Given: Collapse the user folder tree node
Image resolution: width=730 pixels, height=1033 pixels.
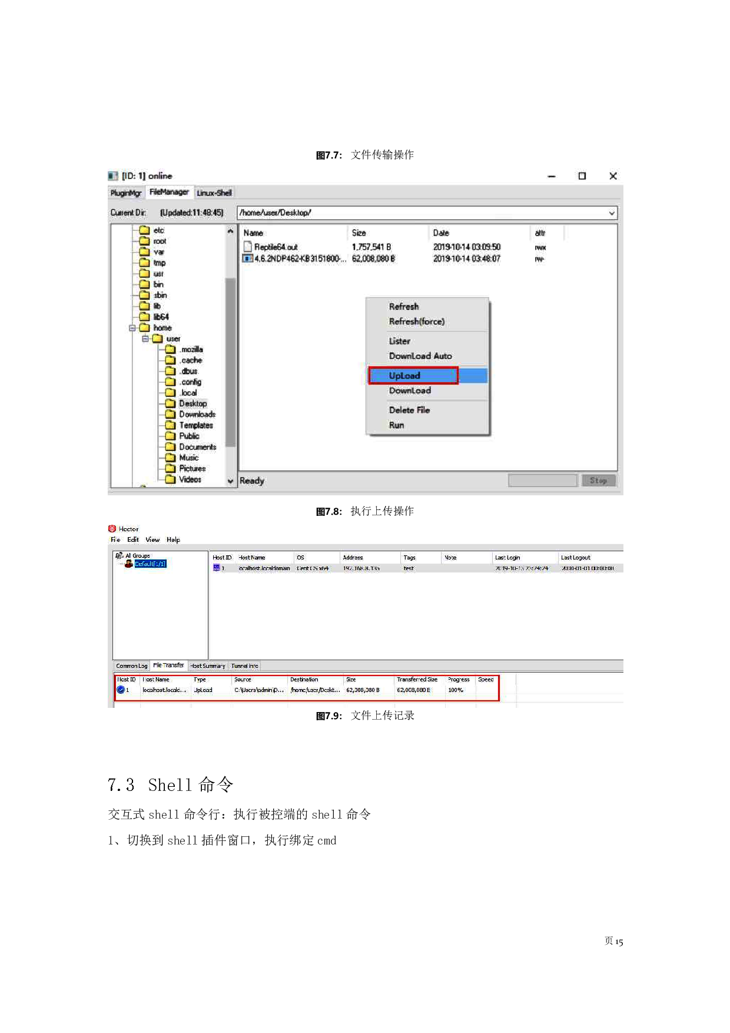Looking at the screenshot, I should [145, 339].
